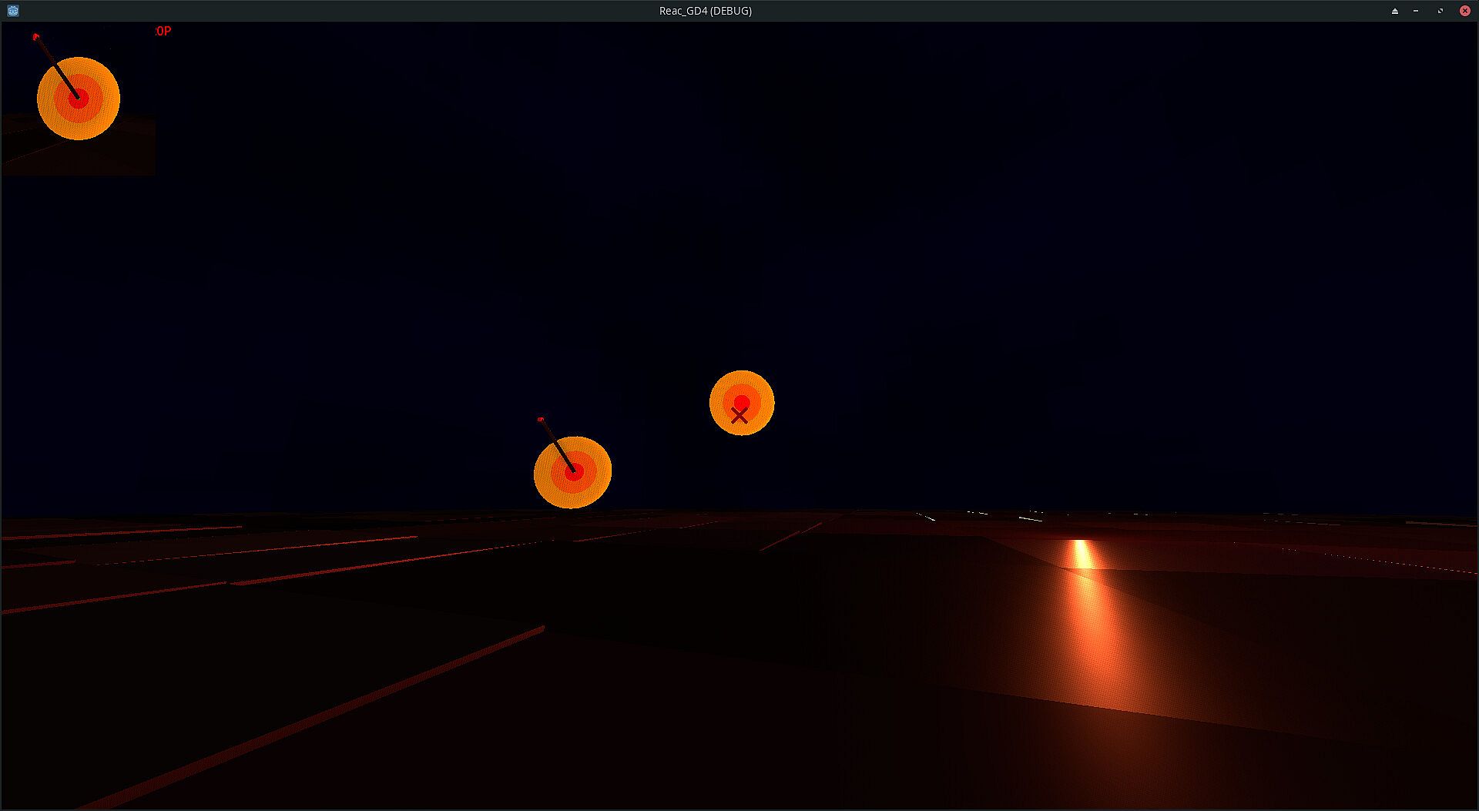Click the red '0P' score readout
This screenshot has height=811, width=1479.
coord(163,31)
